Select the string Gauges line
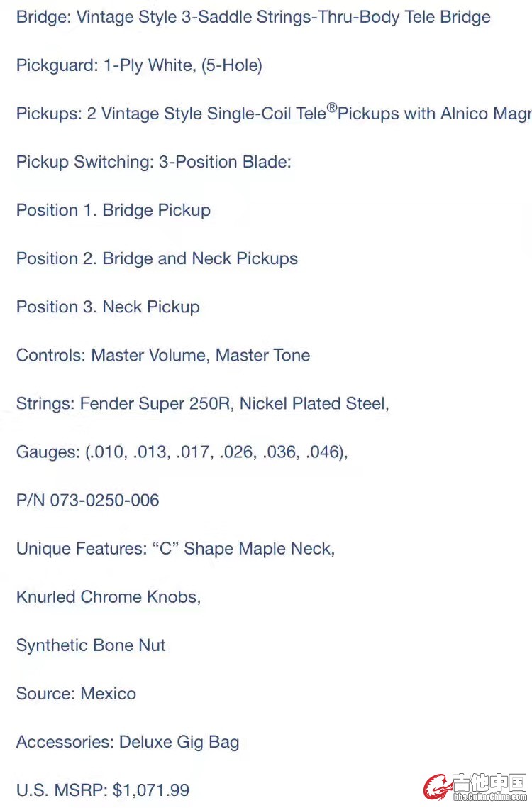This screenshot has width=532, height=808. point(182,452)
